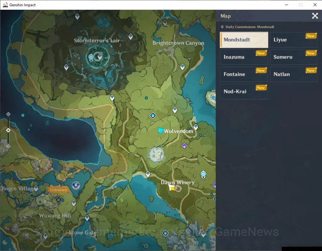Select the yellow quest marker at Dawn Winery
322x251 pixels.
(172, 188)
